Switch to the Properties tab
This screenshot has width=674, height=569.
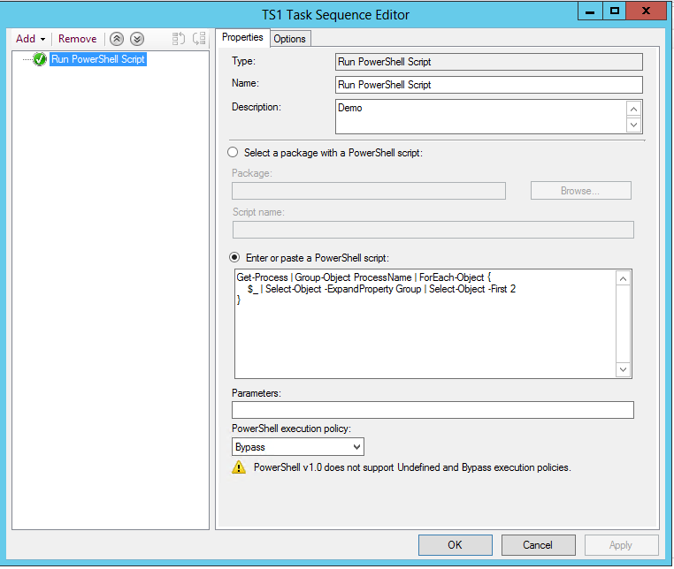point(242,37)
